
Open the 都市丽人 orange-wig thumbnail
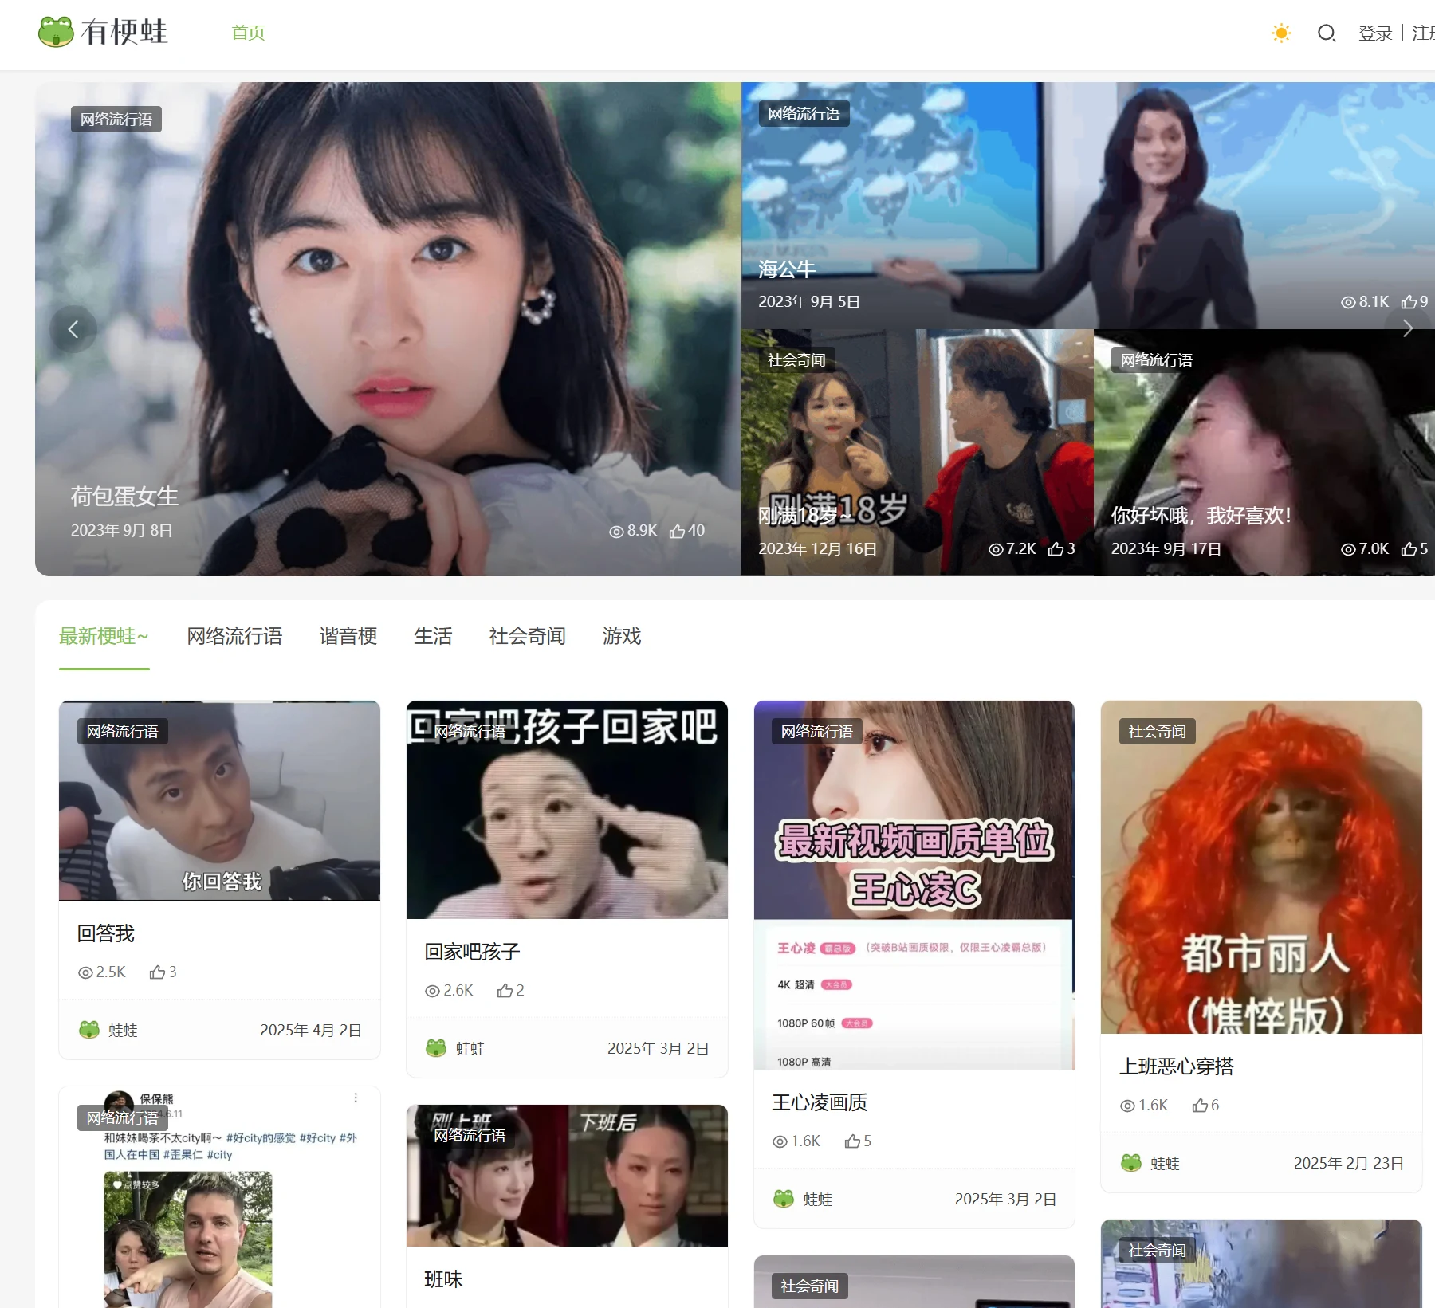point(1261,867)
